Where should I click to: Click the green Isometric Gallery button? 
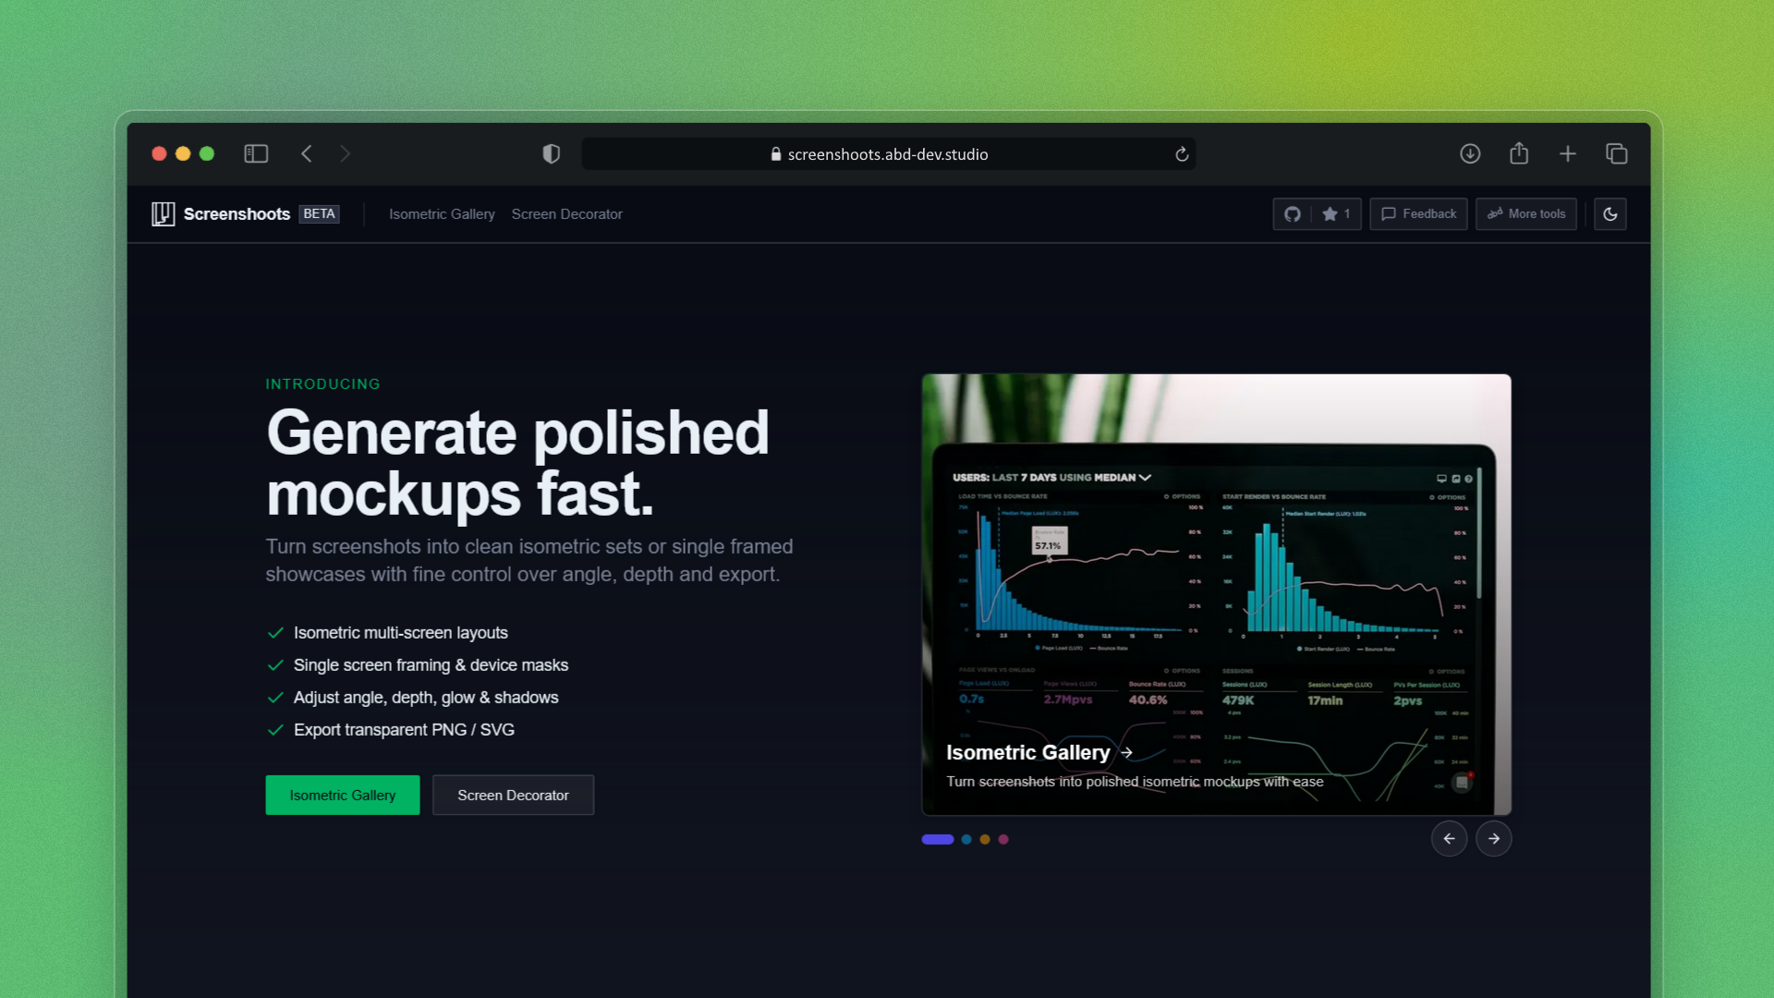pyautogui.click(x=342, y=795)
